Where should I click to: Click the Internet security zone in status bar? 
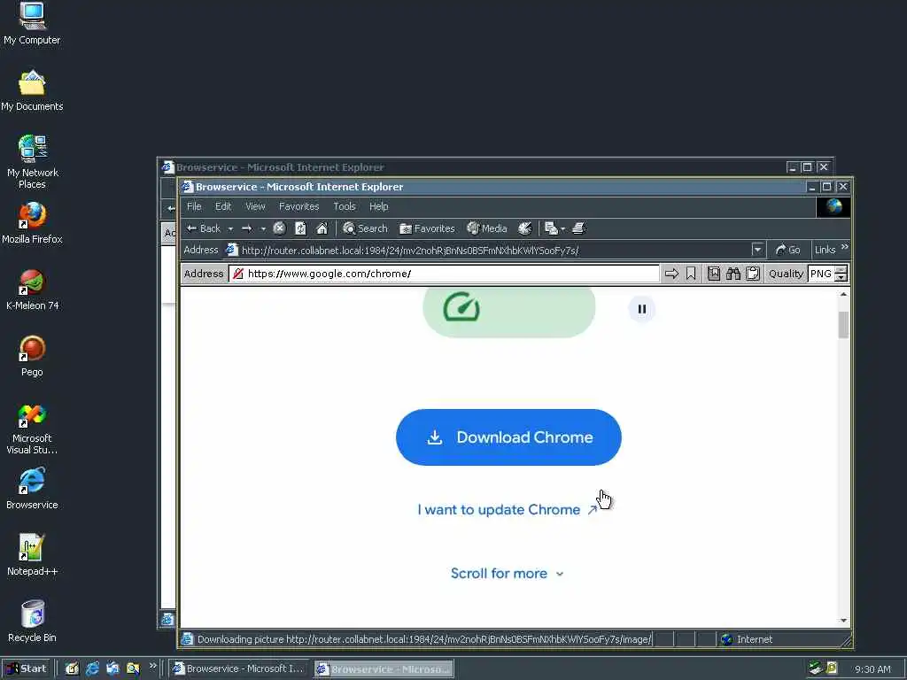(x=779, y=639)
